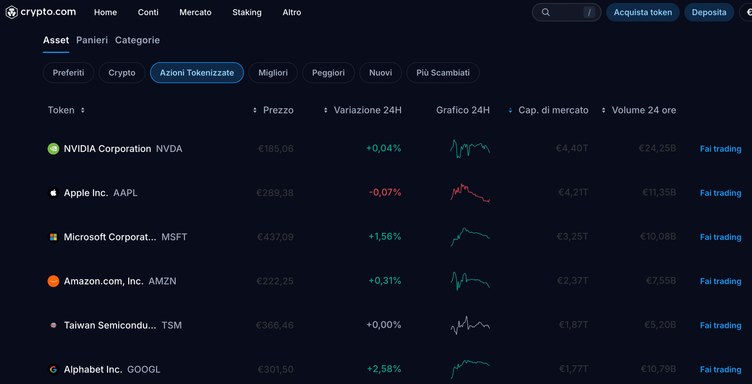The width and height of the screenshot is (752, 384).
Task: Click the NVDA ticker symbol
Action: point(169,149)
